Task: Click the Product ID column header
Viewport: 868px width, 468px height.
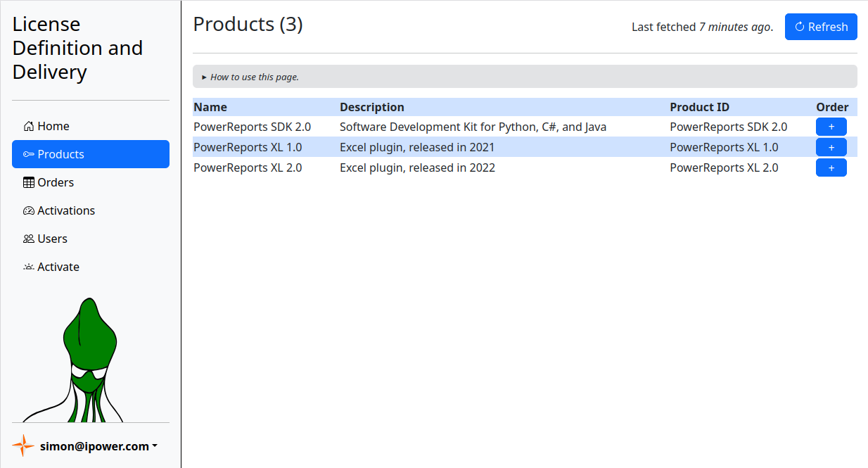Action: pos(699,108)
